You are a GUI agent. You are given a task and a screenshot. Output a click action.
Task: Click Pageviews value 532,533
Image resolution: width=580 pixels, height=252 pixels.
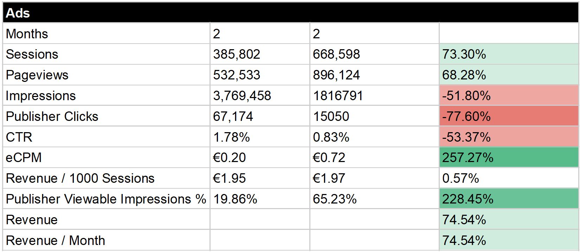(237, 75)
